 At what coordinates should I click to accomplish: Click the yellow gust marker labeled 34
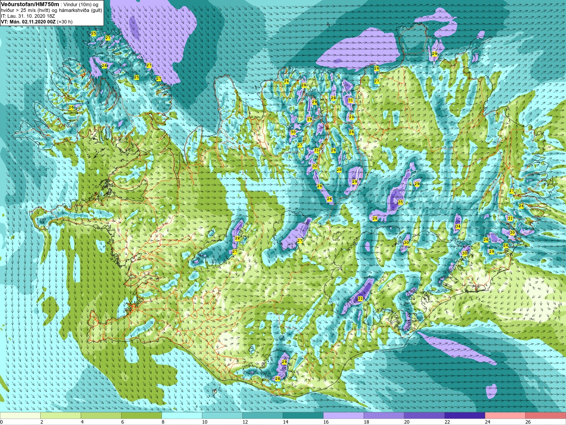coord(458,227)
